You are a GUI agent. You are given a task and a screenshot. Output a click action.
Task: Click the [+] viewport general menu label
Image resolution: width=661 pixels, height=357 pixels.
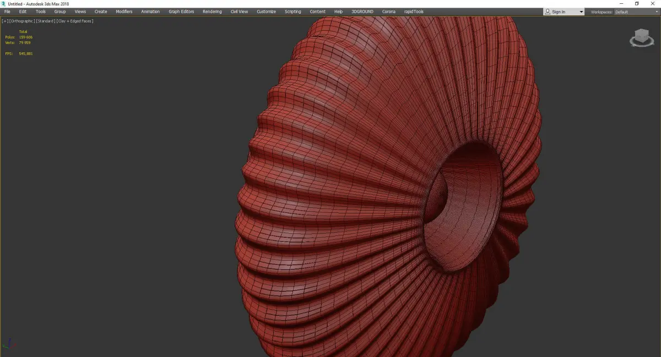[x=5, y=21]
